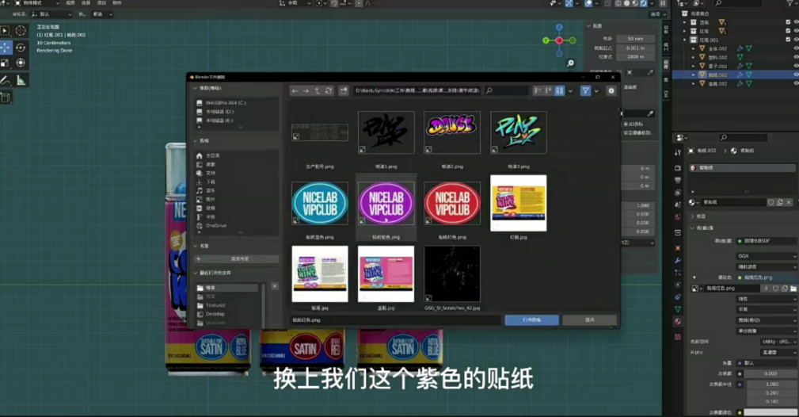The height and width of the screenshot is (417, 799).
Task: Open display settings dropdown arrow beside thumbnails
Action: pos(570,91)
